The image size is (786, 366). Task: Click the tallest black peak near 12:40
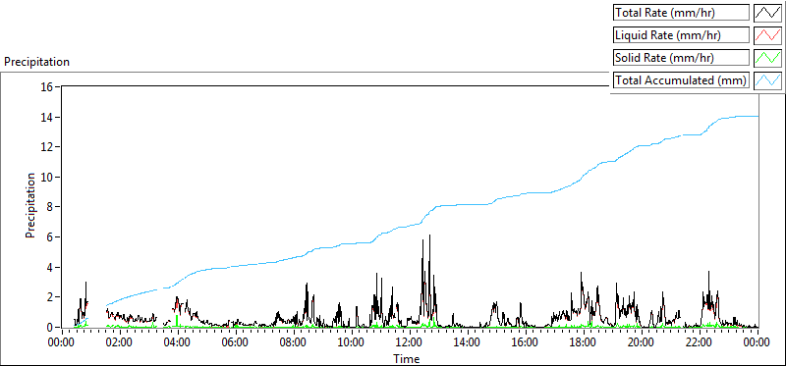point(429,235)
